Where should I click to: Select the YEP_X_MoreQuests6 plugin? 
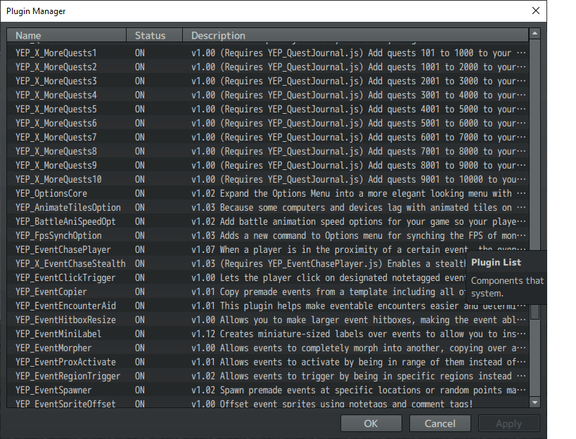coord(268,123)
